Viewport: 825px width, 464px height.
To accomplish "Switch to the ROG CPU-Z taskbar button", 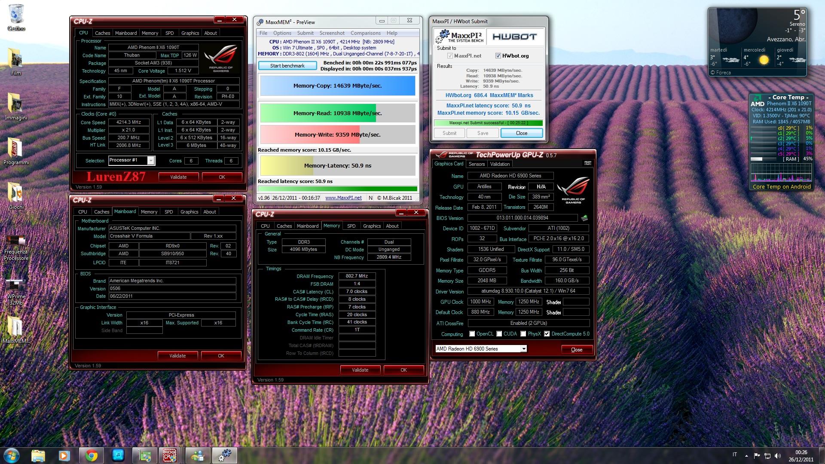I will [x=170, y=455].
